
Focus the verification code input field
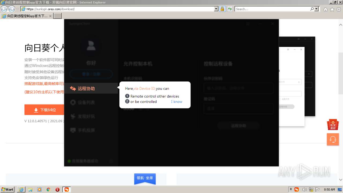(x=238, y=109)
